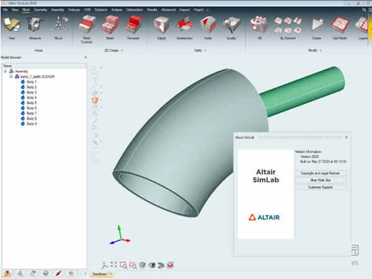The image size is (372, 279).
Task: Close the Model Browser panel
Action: tap(86, 57)
